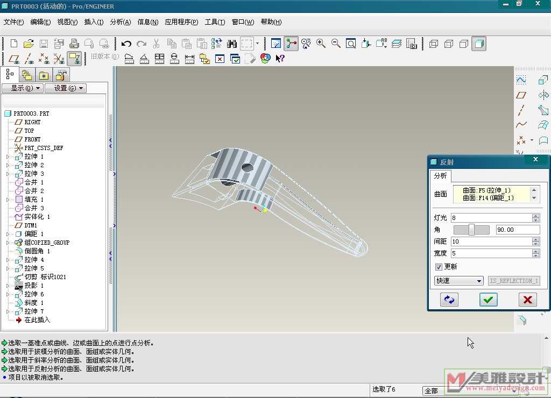Open the folder browser navigator tab
Viewport: 551px width, 398px height.
[x=27, y=75]
